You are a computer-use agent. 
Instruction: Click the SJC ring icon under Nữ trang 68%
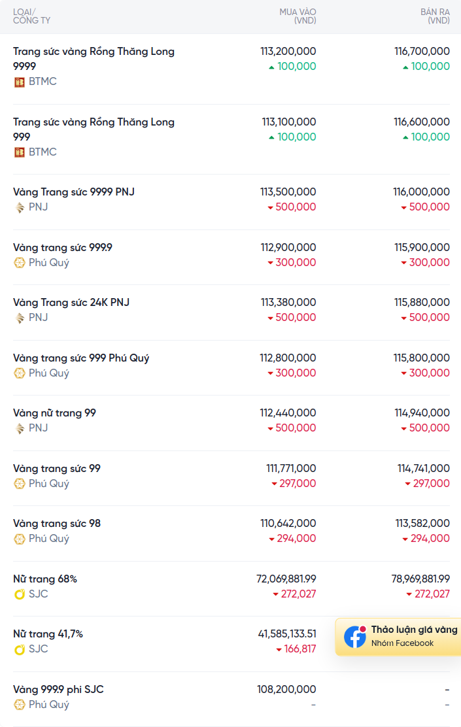click(x=19, y=594)
